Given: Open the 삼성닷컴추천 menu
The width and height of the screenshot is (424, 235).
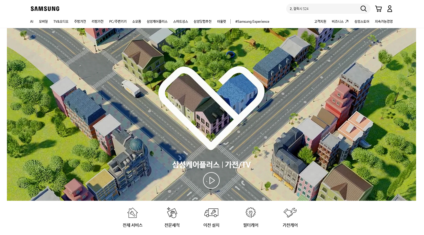Looking at the screenshot, I should 203,21.
